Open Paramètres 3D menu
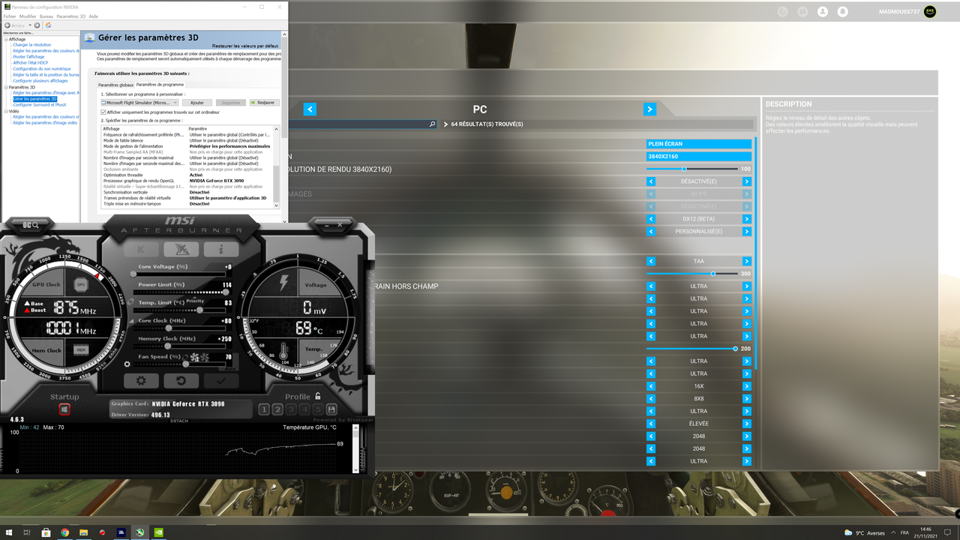Viewport: 960px width, 540px height. click(71, 16)
